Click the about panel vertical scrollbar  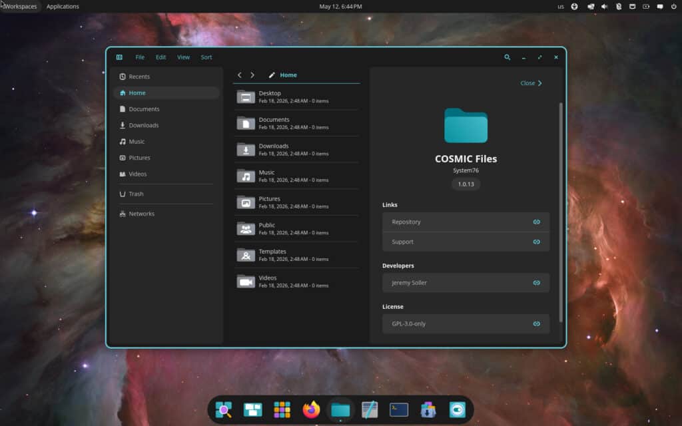(561, 212)
